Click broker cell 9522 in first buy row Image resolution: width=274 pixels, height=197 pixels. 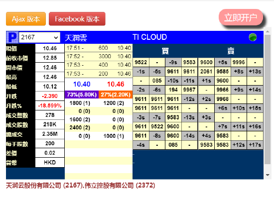141,62
